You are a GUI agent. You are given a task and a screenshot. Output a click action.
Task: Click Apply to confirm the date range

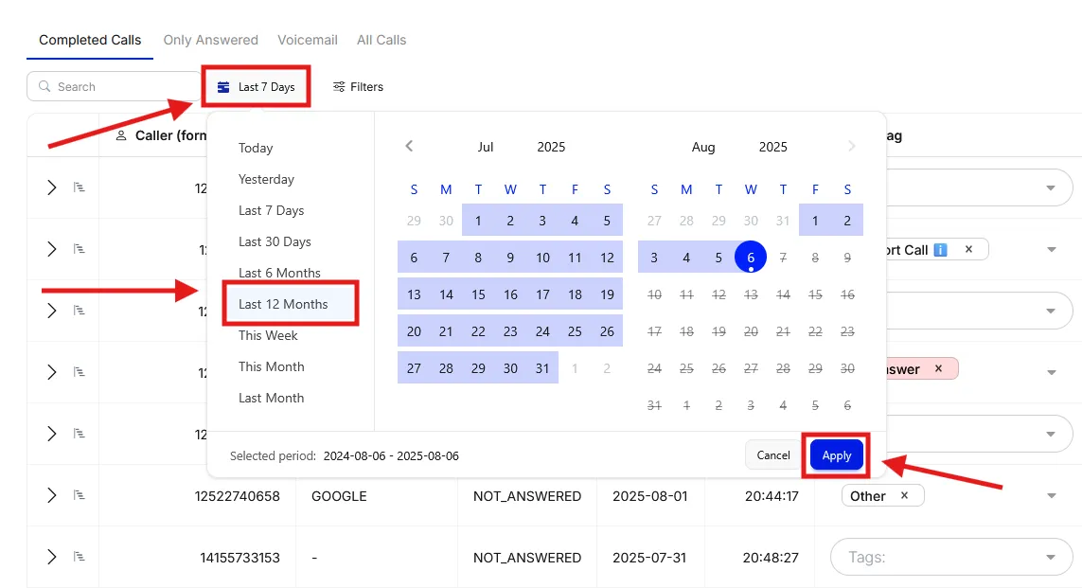tap(836, 455)
